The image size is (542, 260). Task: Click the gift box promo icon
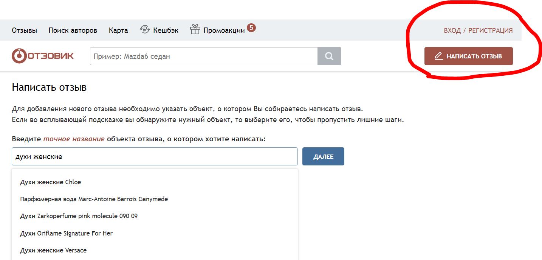195,30
